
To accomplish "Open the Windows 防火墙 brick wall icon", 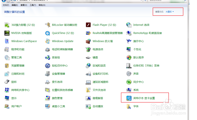I will (x=88, y=41).
